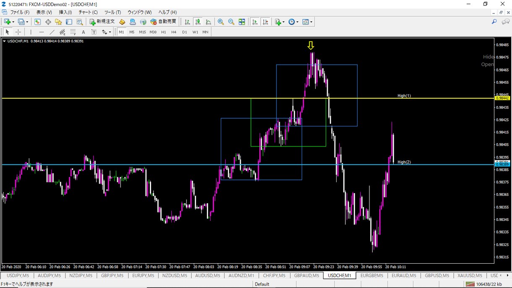The width and height of the screenshot is (512, 288).
Task: Select the crosshair cursor tool
Action: [18, 32]
